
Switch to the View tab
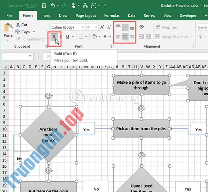pyautogui.click(x=167, y=16)
